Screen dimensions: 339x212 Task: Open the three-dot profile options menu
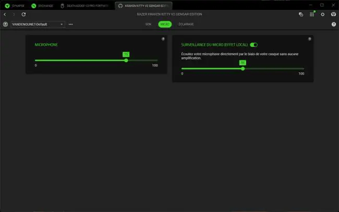point(70,24)
